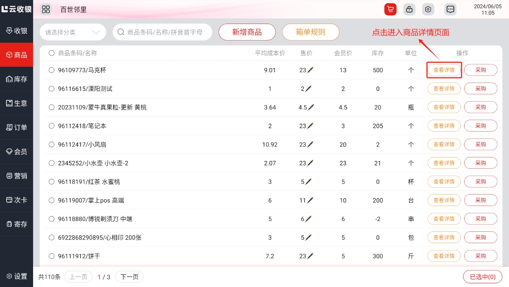The image size is (509, 287).
Task: Click the search magnifier icon
Action: tap(121, 32)
